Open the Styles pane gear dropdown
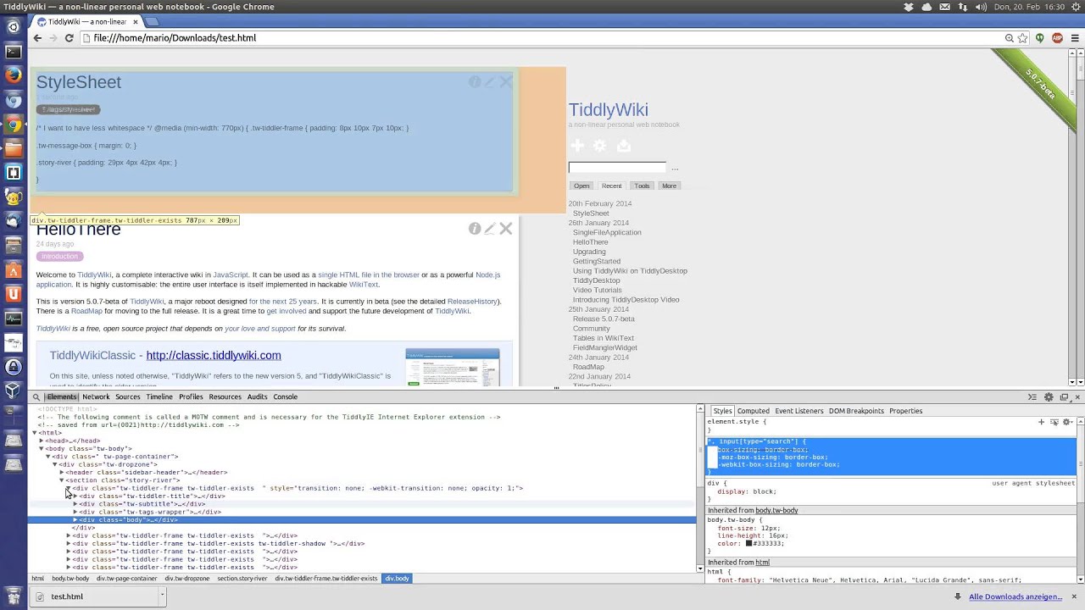 [1069, 422]
